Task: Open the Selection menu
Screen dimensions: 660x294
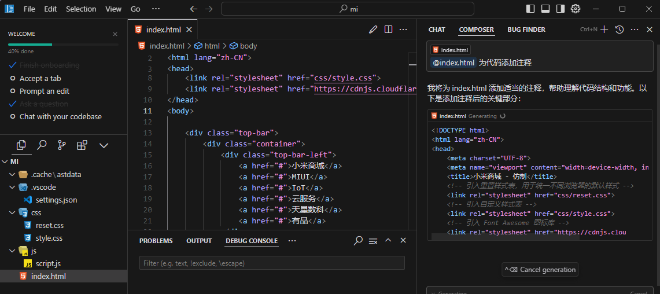Action: click(81, 9)
